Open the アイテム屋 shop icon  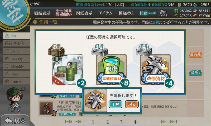coord(163,13)
